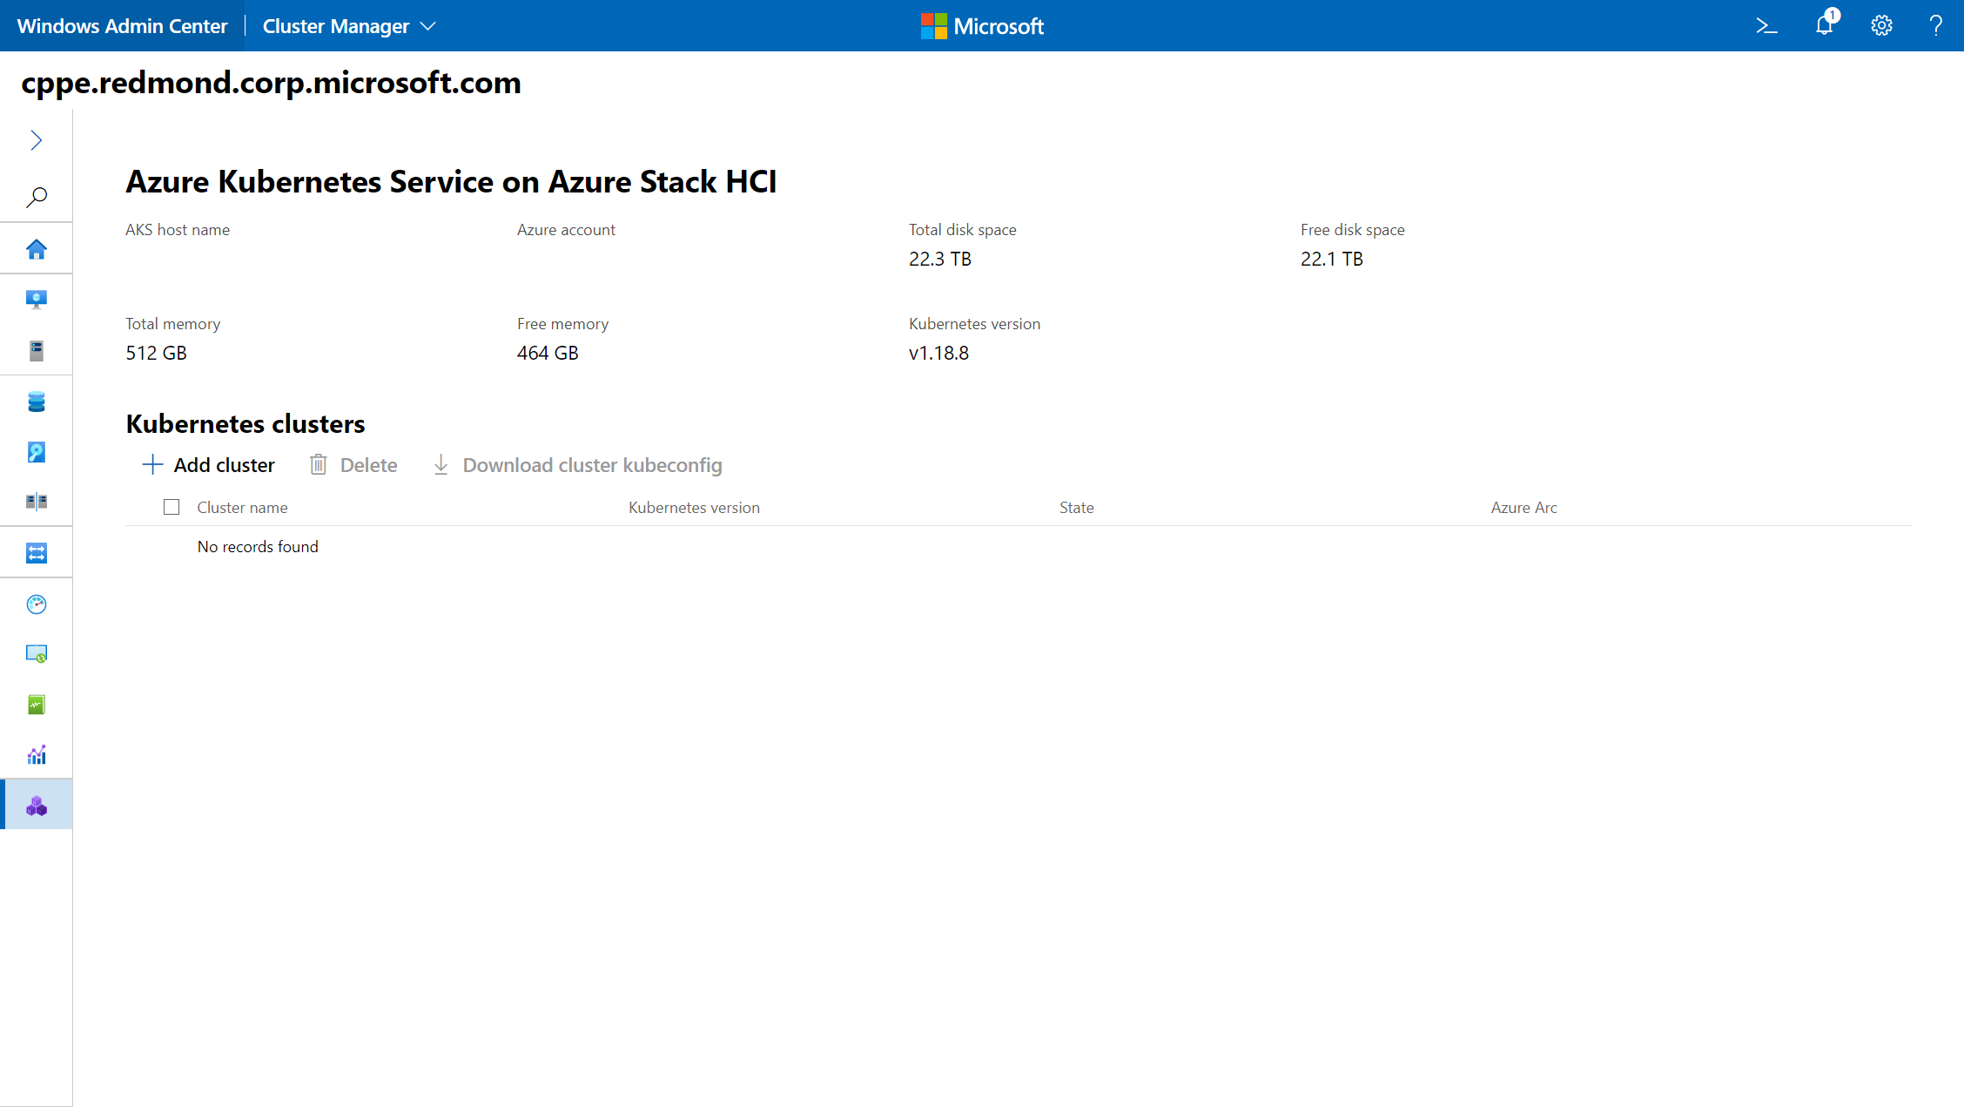
Task: Open Storage Replica mirrored-servers icon
Action: (x=37, y=502)
